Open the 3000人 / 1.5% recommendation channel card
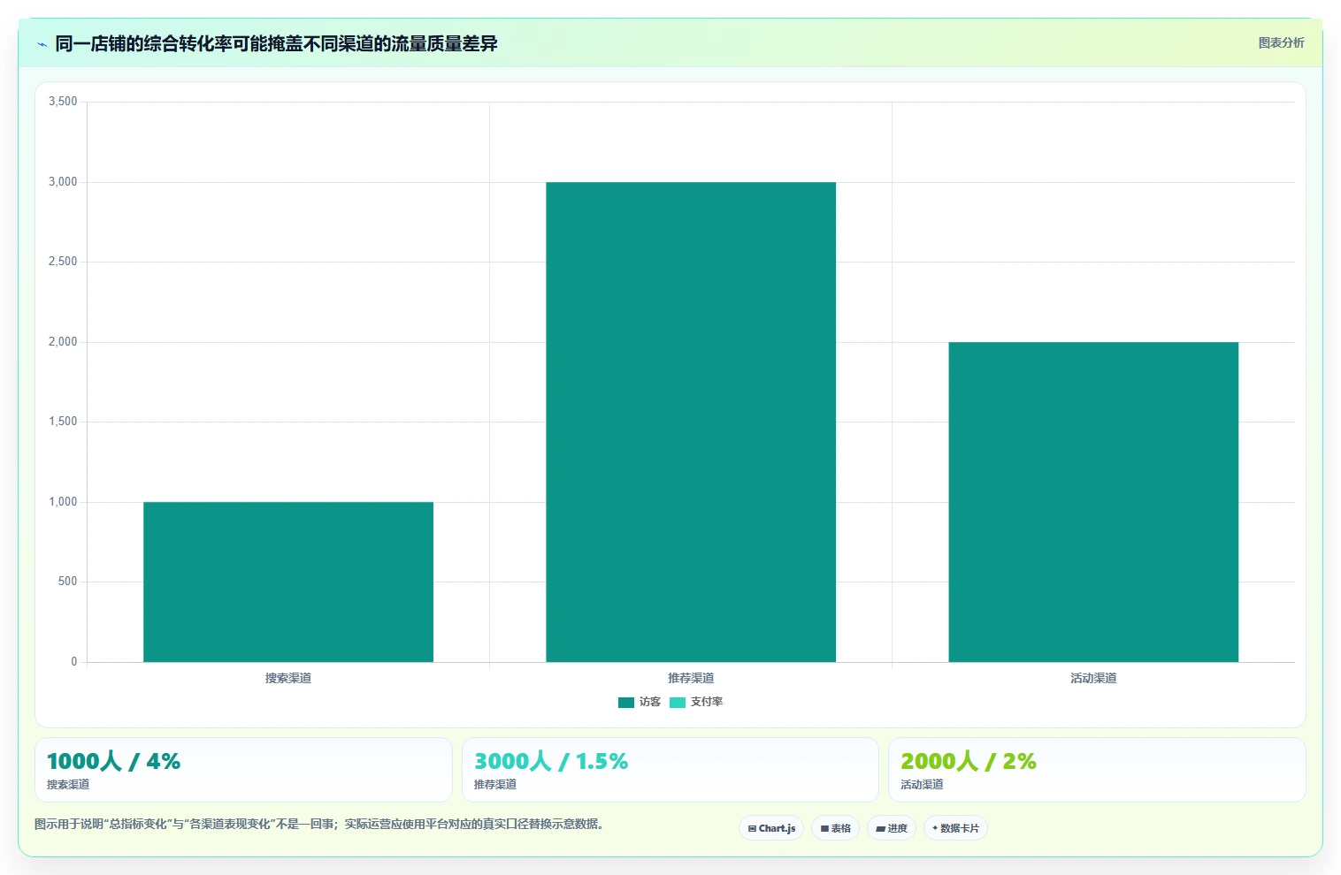The image size is (1341, 875). [x=670, y=770]
